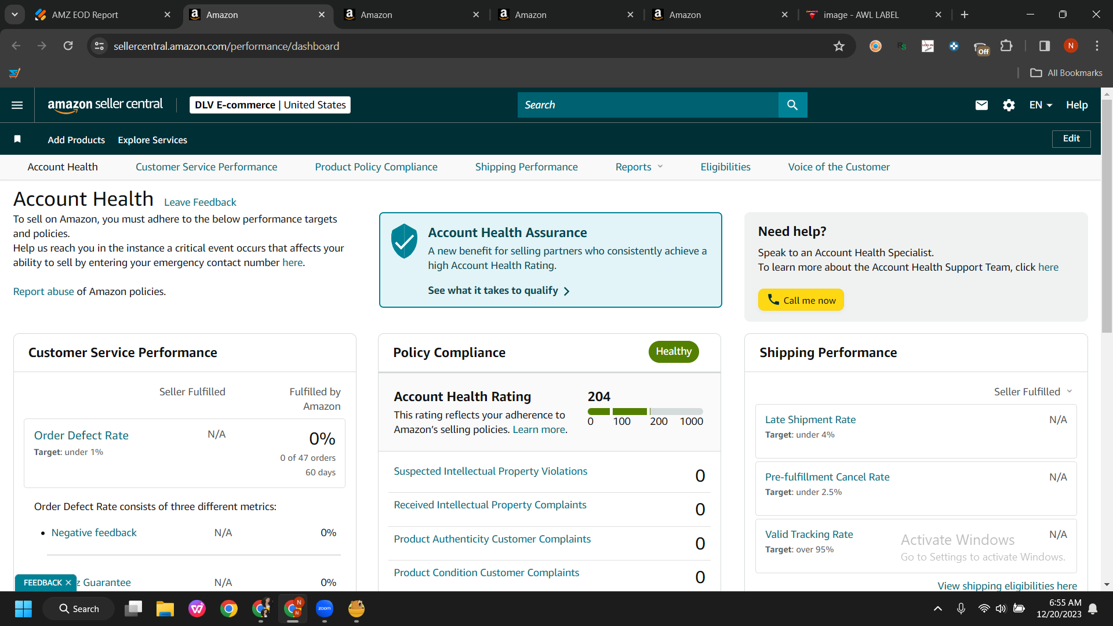Open Order Defect Rate link

(81, 435)
